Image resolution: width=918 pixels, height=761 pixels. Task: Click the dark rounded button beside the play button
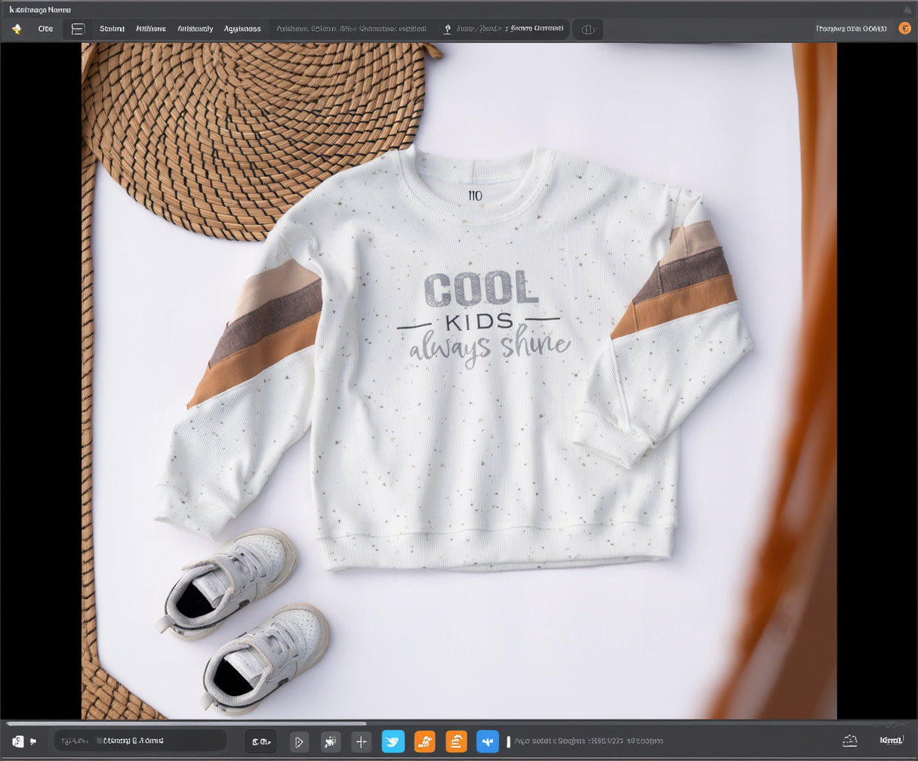261,742
